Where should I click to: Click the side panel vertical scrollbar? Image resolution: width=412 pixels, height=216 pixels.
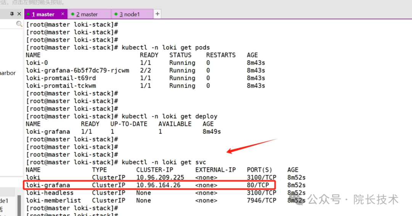click(19, 205)
